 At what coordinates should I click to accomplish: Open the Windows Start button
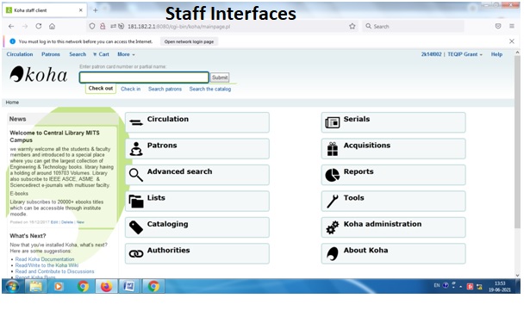13,287
